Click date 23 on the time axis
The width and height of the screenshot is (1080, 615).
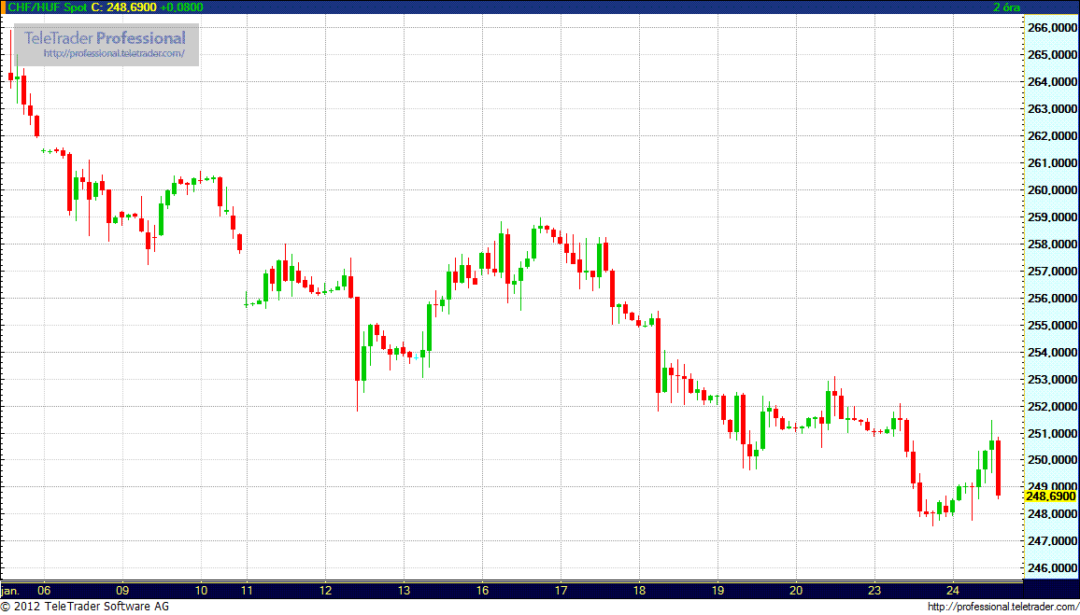[874, 590]
